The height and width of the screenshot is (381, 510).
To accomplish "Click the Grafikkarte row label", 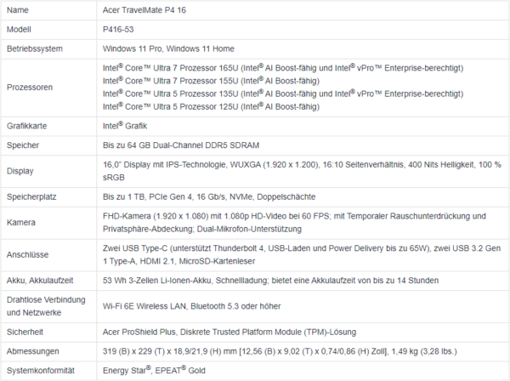I will (26, 126).
